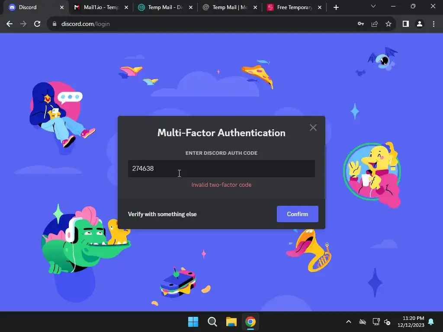Screen dimensions: 443x332
Task: Reload the Discord login page
Action: pyautogui.click(x=37, y=24)
